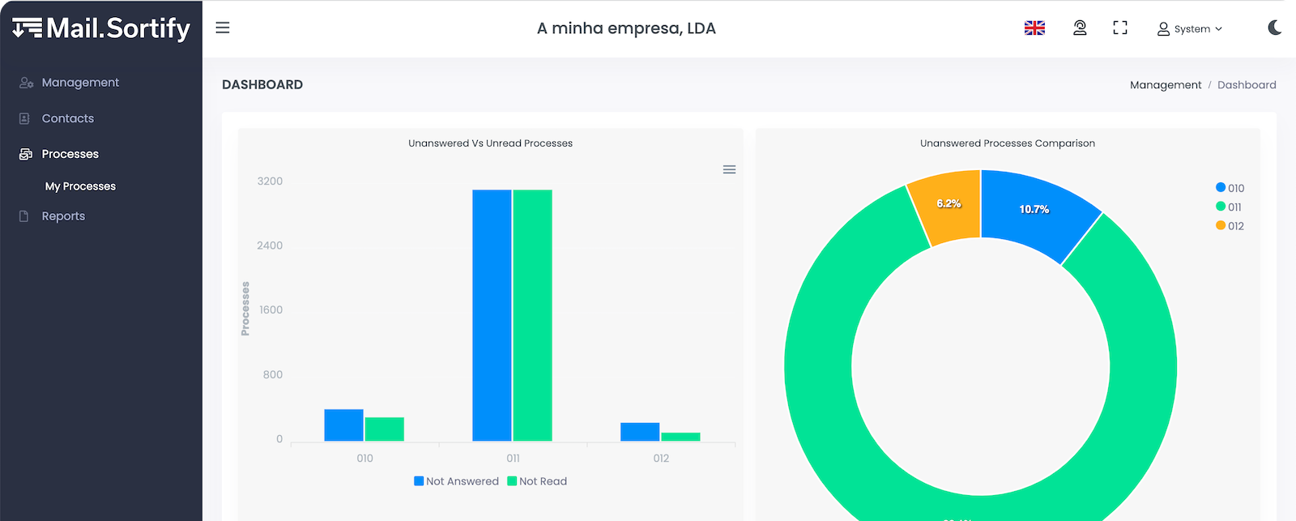Click the blue Not Answered bar for 010

[x=343, y=425]
